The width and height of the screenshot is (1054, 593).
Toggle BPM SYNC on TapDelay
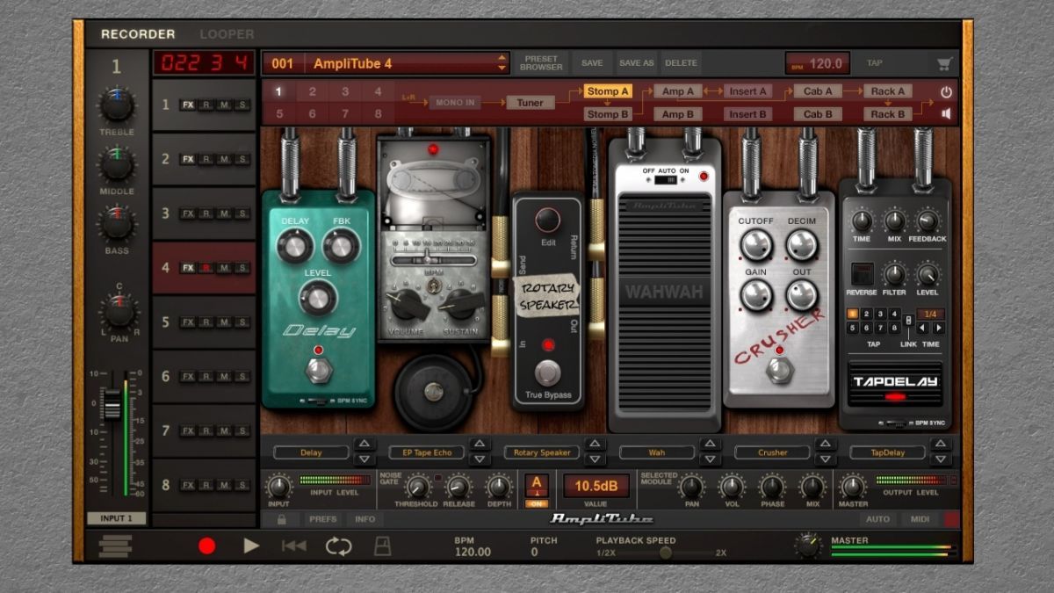[x=894, y=423]
